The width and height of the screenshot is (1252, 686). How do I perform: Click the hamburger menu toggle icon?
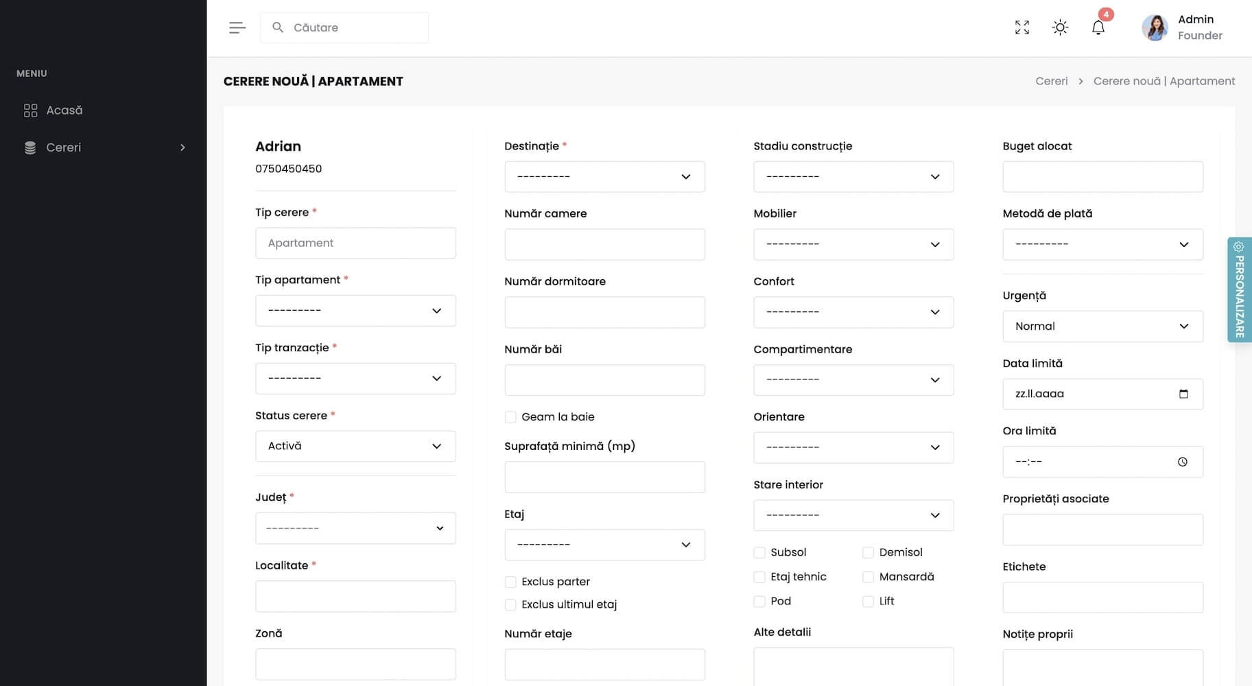pyautogui.click(x=237, y=27)
